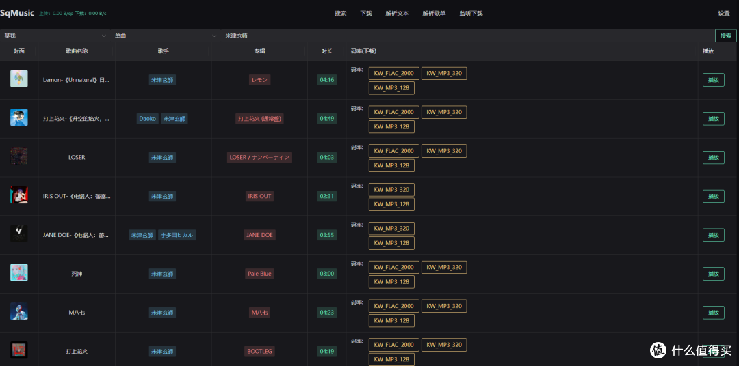Click the M八七 album tag
Viewport: 739px width, 366px height.
(x=260, y=312)
